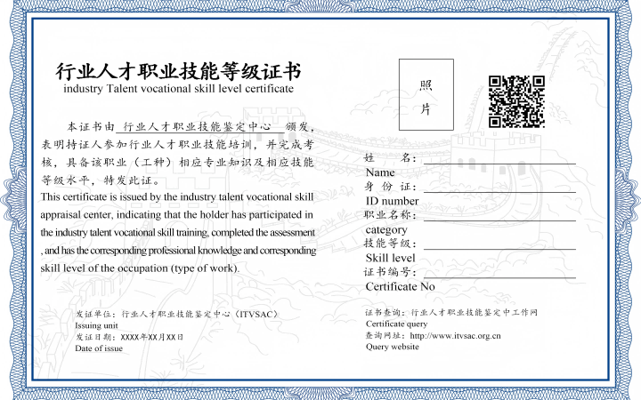Screen dimensions: 641x400
Task: Click the 发证单位 issuing unit line
Action: click(178, 315)
